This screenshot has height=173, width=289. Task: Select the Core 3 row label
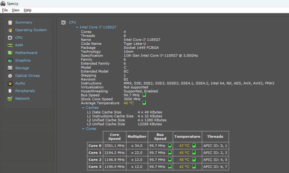[x=95, y=167]
